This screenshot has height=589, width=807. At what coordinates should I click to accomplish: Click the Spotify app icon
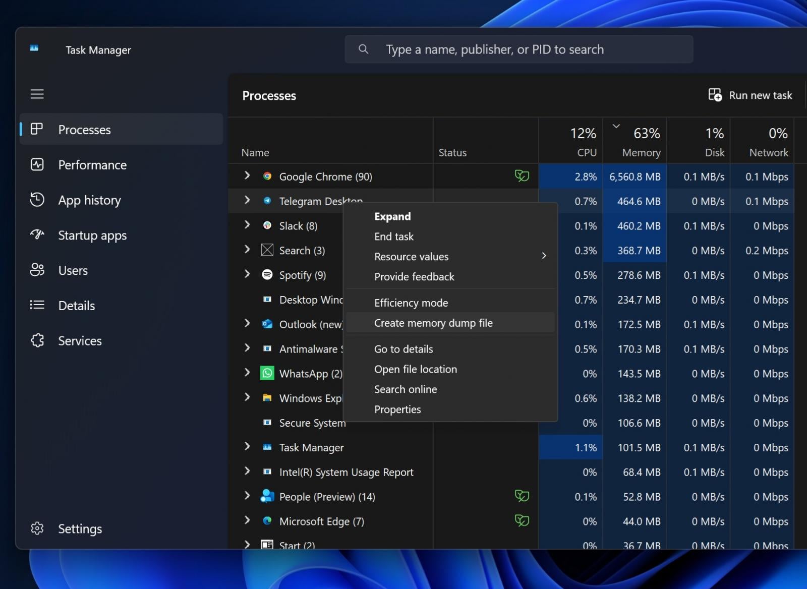point(267,275)
